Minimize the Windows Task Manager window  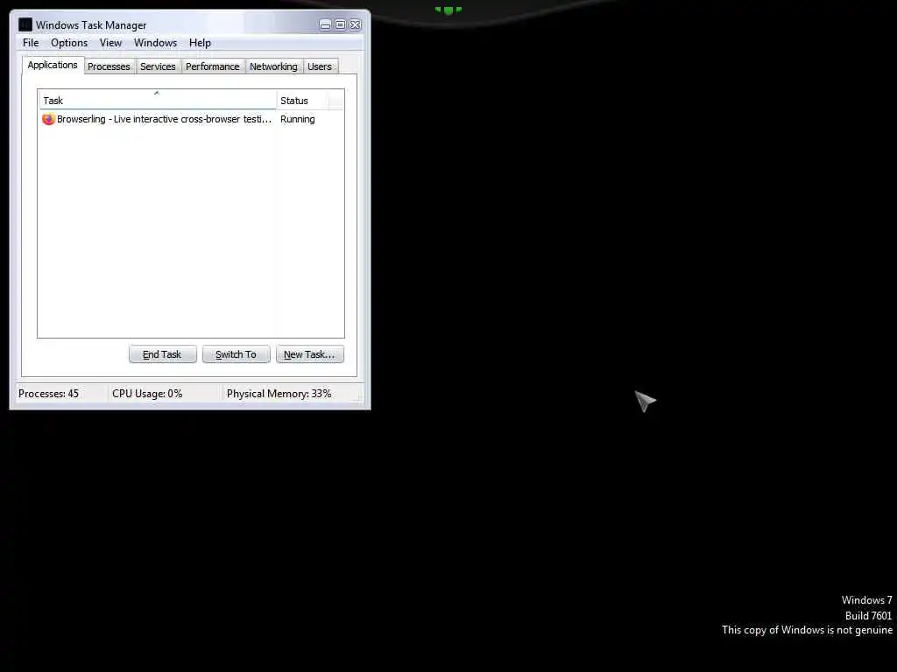coord(325,24)
